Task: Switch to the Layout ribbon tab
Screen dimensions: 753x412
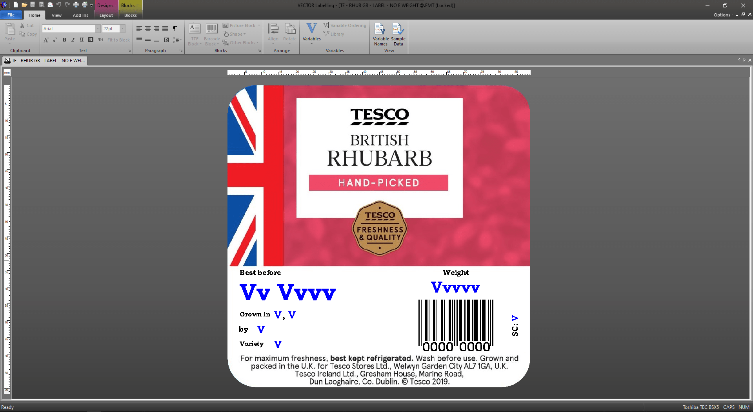Action: pyautogui.click(x=106, y=15)
